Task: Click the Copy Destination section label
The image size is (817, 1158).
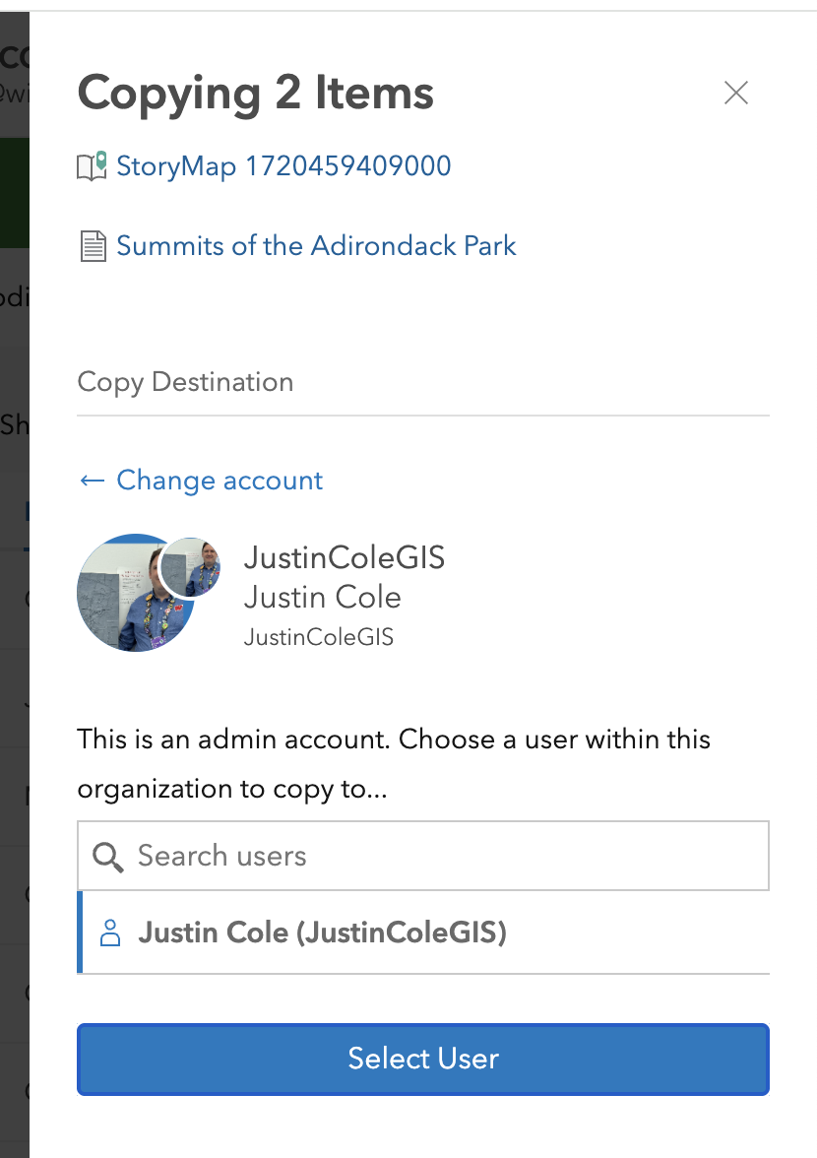Action: tap(185, 382)
